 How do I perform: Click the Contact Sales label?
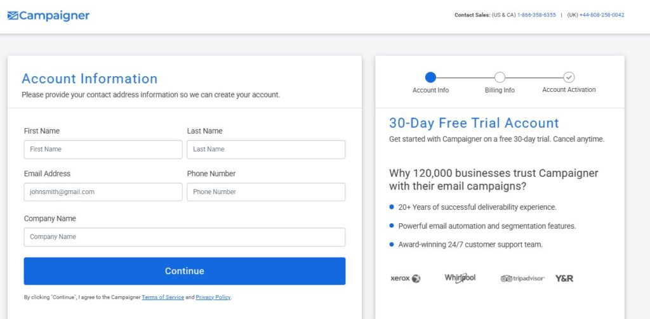[472, 15]
